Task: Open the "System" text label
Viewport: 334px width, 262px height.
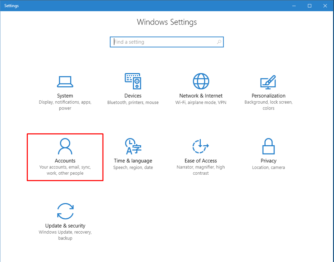Action: 65,96
